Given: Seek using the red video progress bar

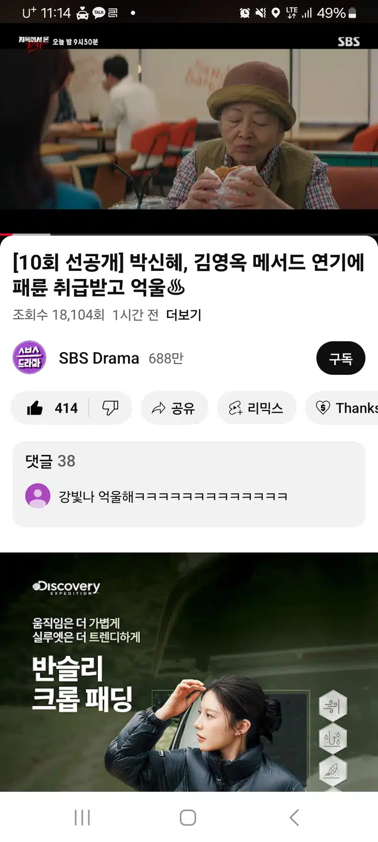Looking at the screenshot, I should 189,234.
